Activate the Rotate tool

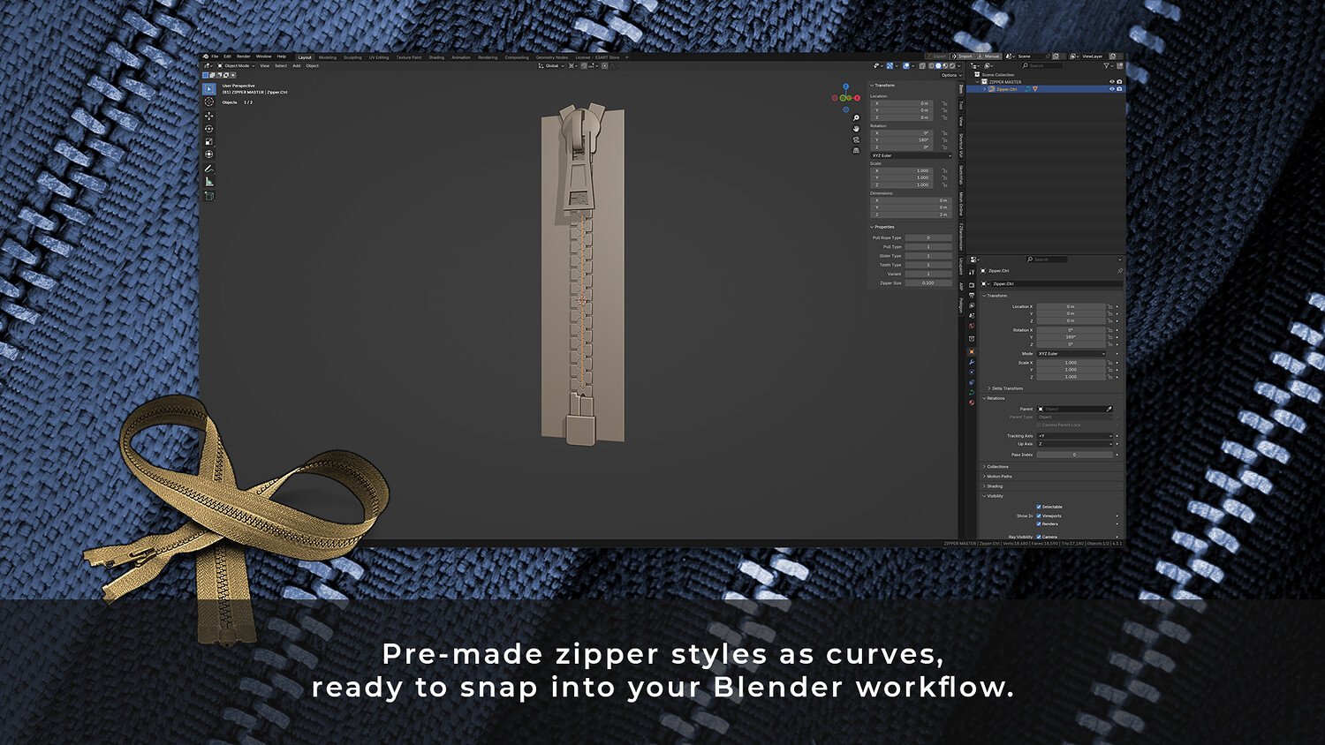208,126
